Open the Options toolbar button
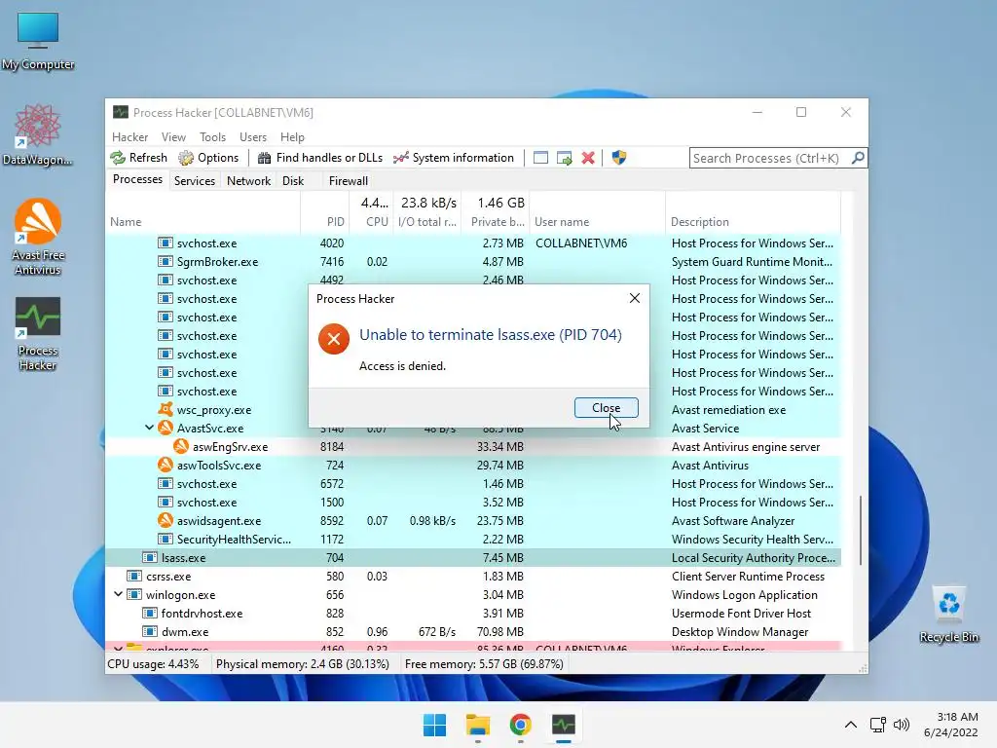This screenshot has height=748, width=997. click(208, 158)
